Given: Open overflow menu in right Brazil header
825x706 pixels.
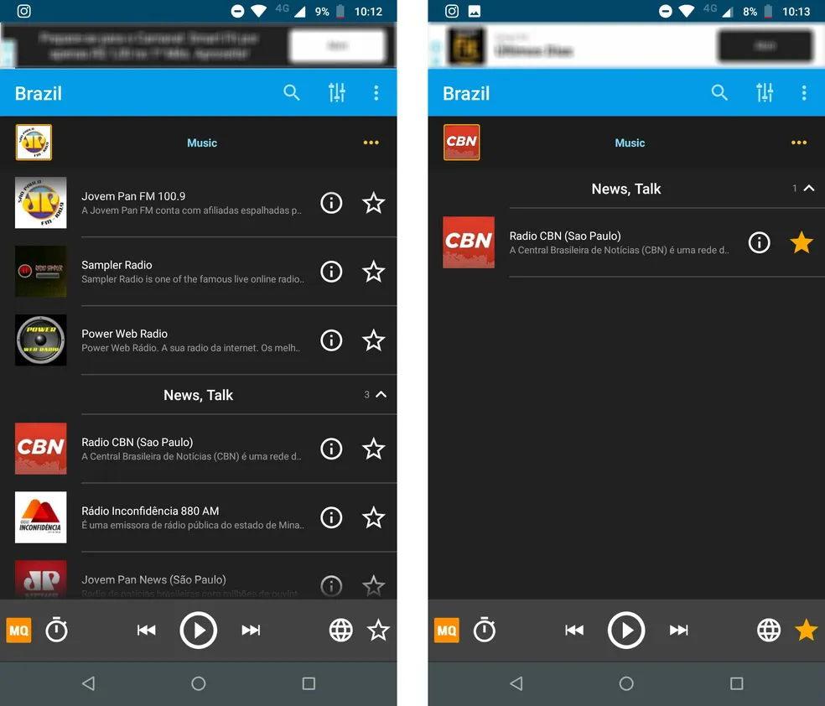Looking at the screenshot, I should [803, 92].
